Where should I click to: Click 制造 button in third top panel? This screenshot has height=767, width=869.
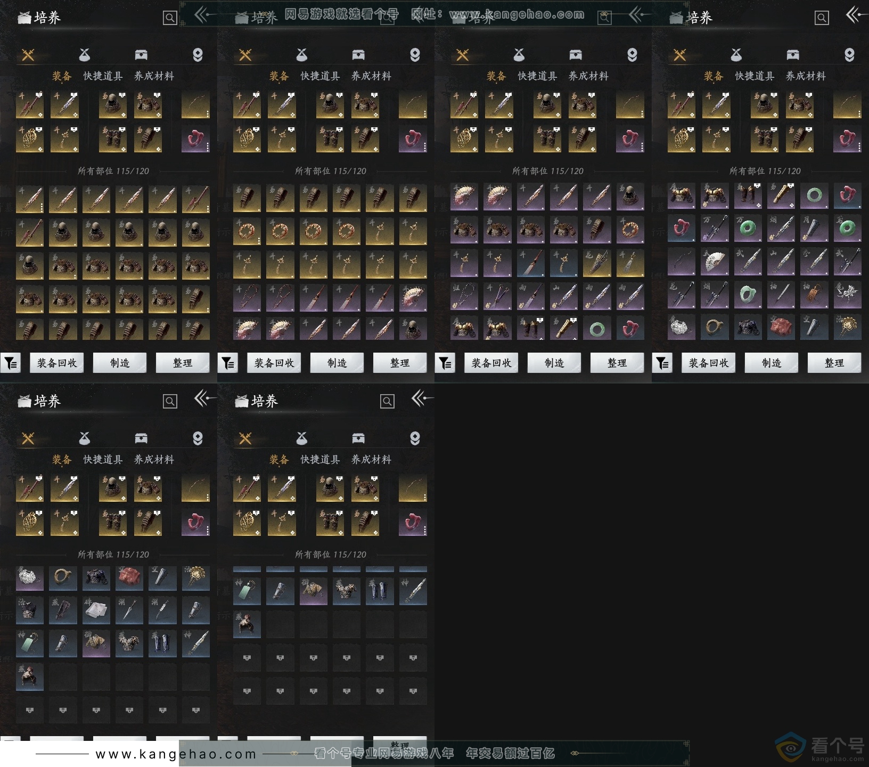pyautogui.click(x=554, y=363)
